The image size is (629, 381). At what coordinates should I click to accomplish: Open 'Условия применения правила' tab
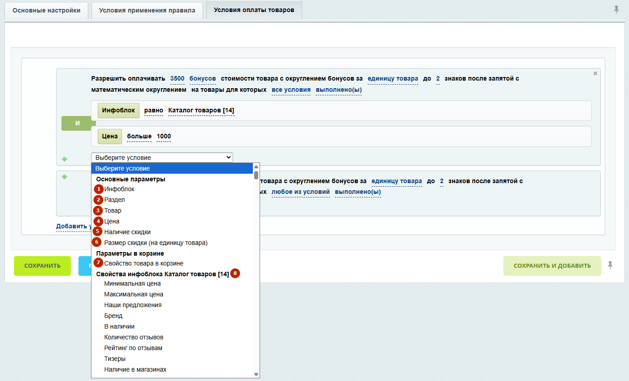(x=147, y=10)
